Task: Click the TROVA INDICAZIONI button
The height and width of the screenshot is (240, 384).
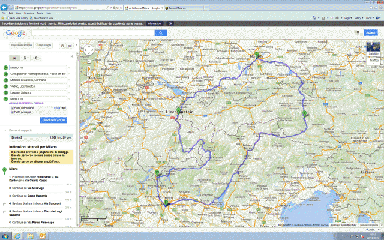Action: (54, 119)
